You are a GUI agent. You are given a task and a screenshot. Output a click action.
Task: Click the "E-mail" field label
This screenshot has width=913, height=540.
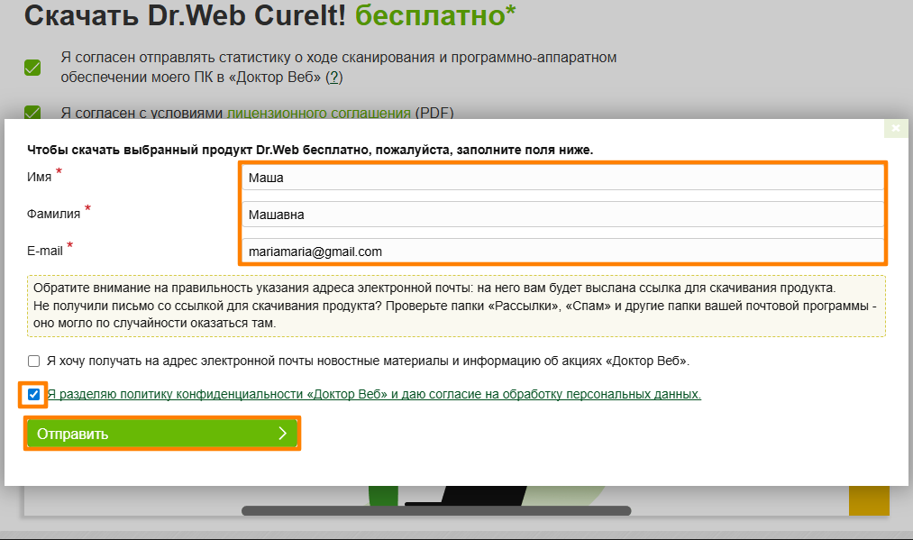45,251
